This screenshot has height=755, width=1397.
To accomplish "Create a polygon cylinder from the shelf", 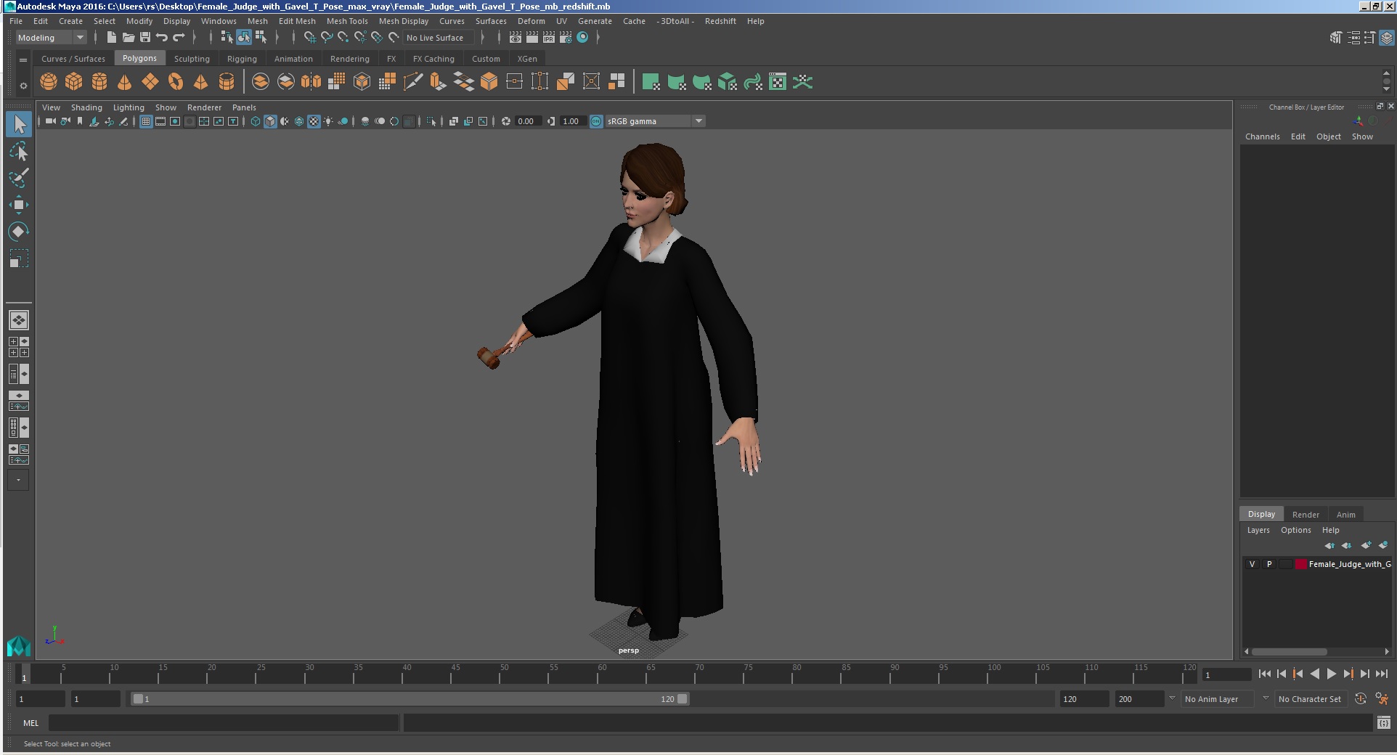I will (x=99, y=82).
